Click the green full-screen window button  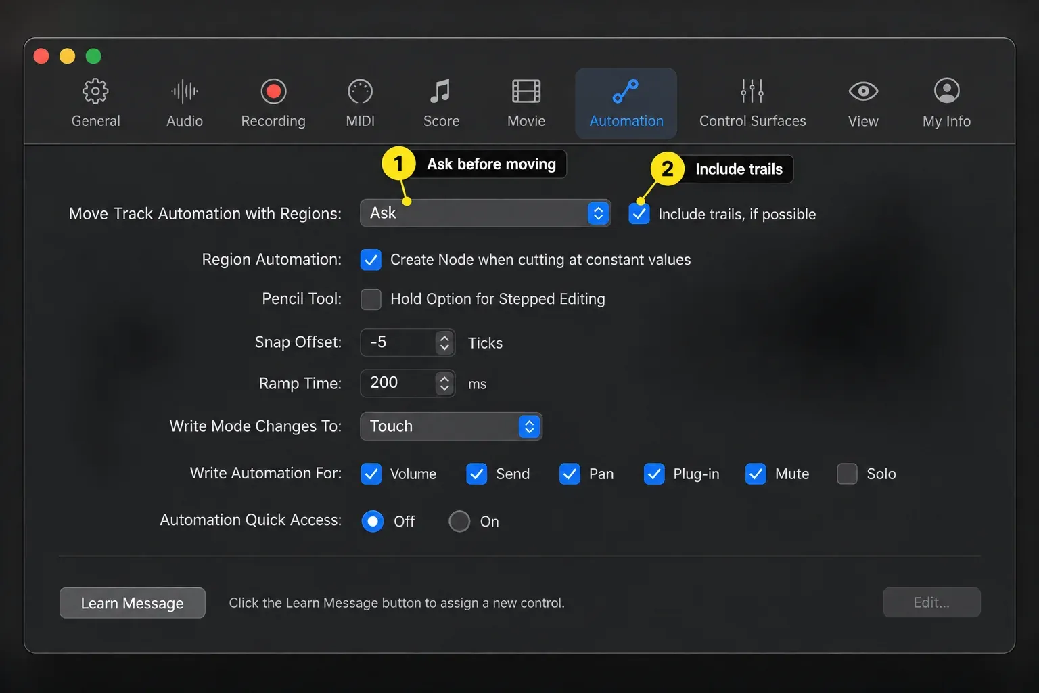coord(93,56)
